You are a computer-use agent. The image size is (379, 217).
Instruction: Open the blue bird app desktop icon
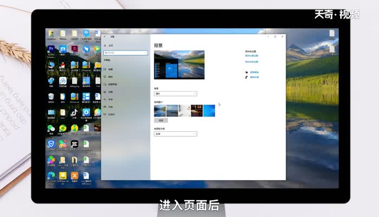pyautogui.click(x=51, y=81)
